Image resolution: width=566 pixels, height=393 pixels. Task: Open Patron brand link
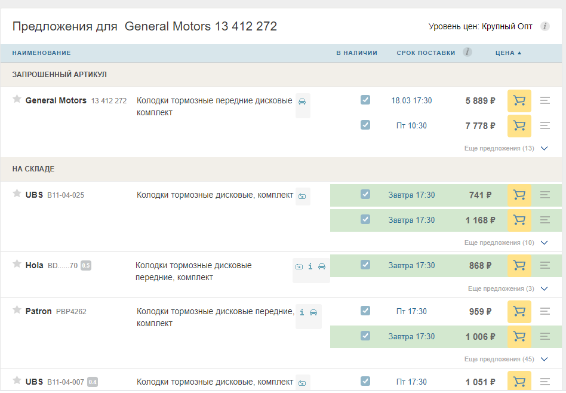[38, 311]
